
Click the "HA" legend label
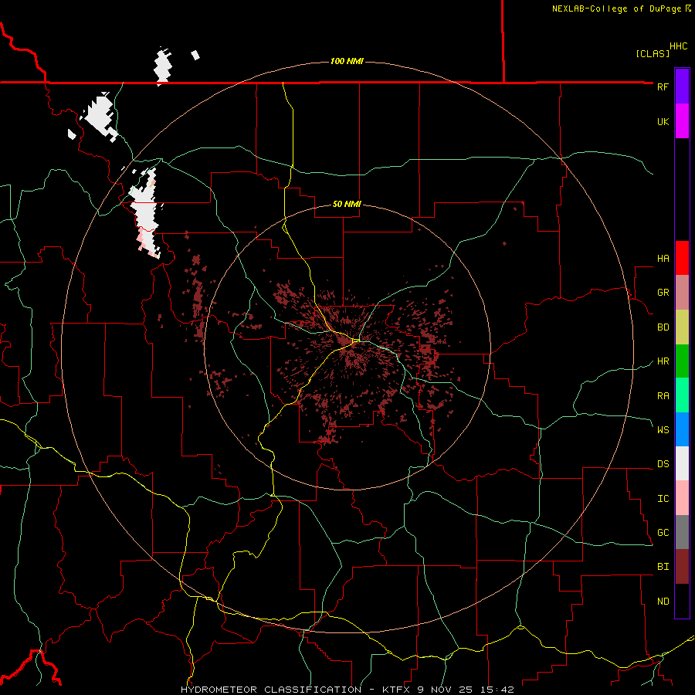click(663, 259)
